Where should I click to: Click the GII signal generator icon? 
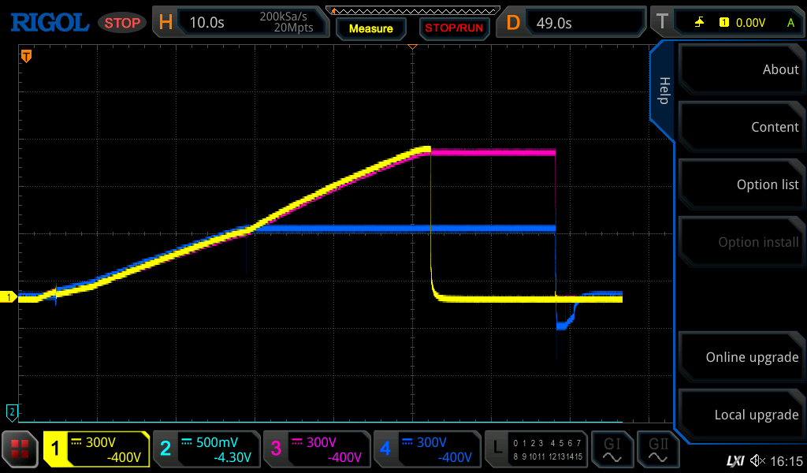click(x=657, y=449)
